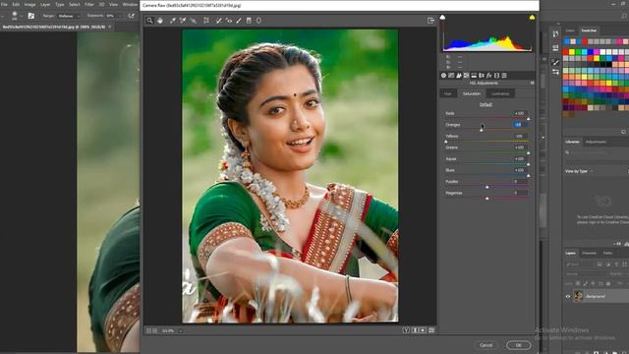629x354 pixels.
Task: Open the Detail panel icon
Action: click(459, 76)
